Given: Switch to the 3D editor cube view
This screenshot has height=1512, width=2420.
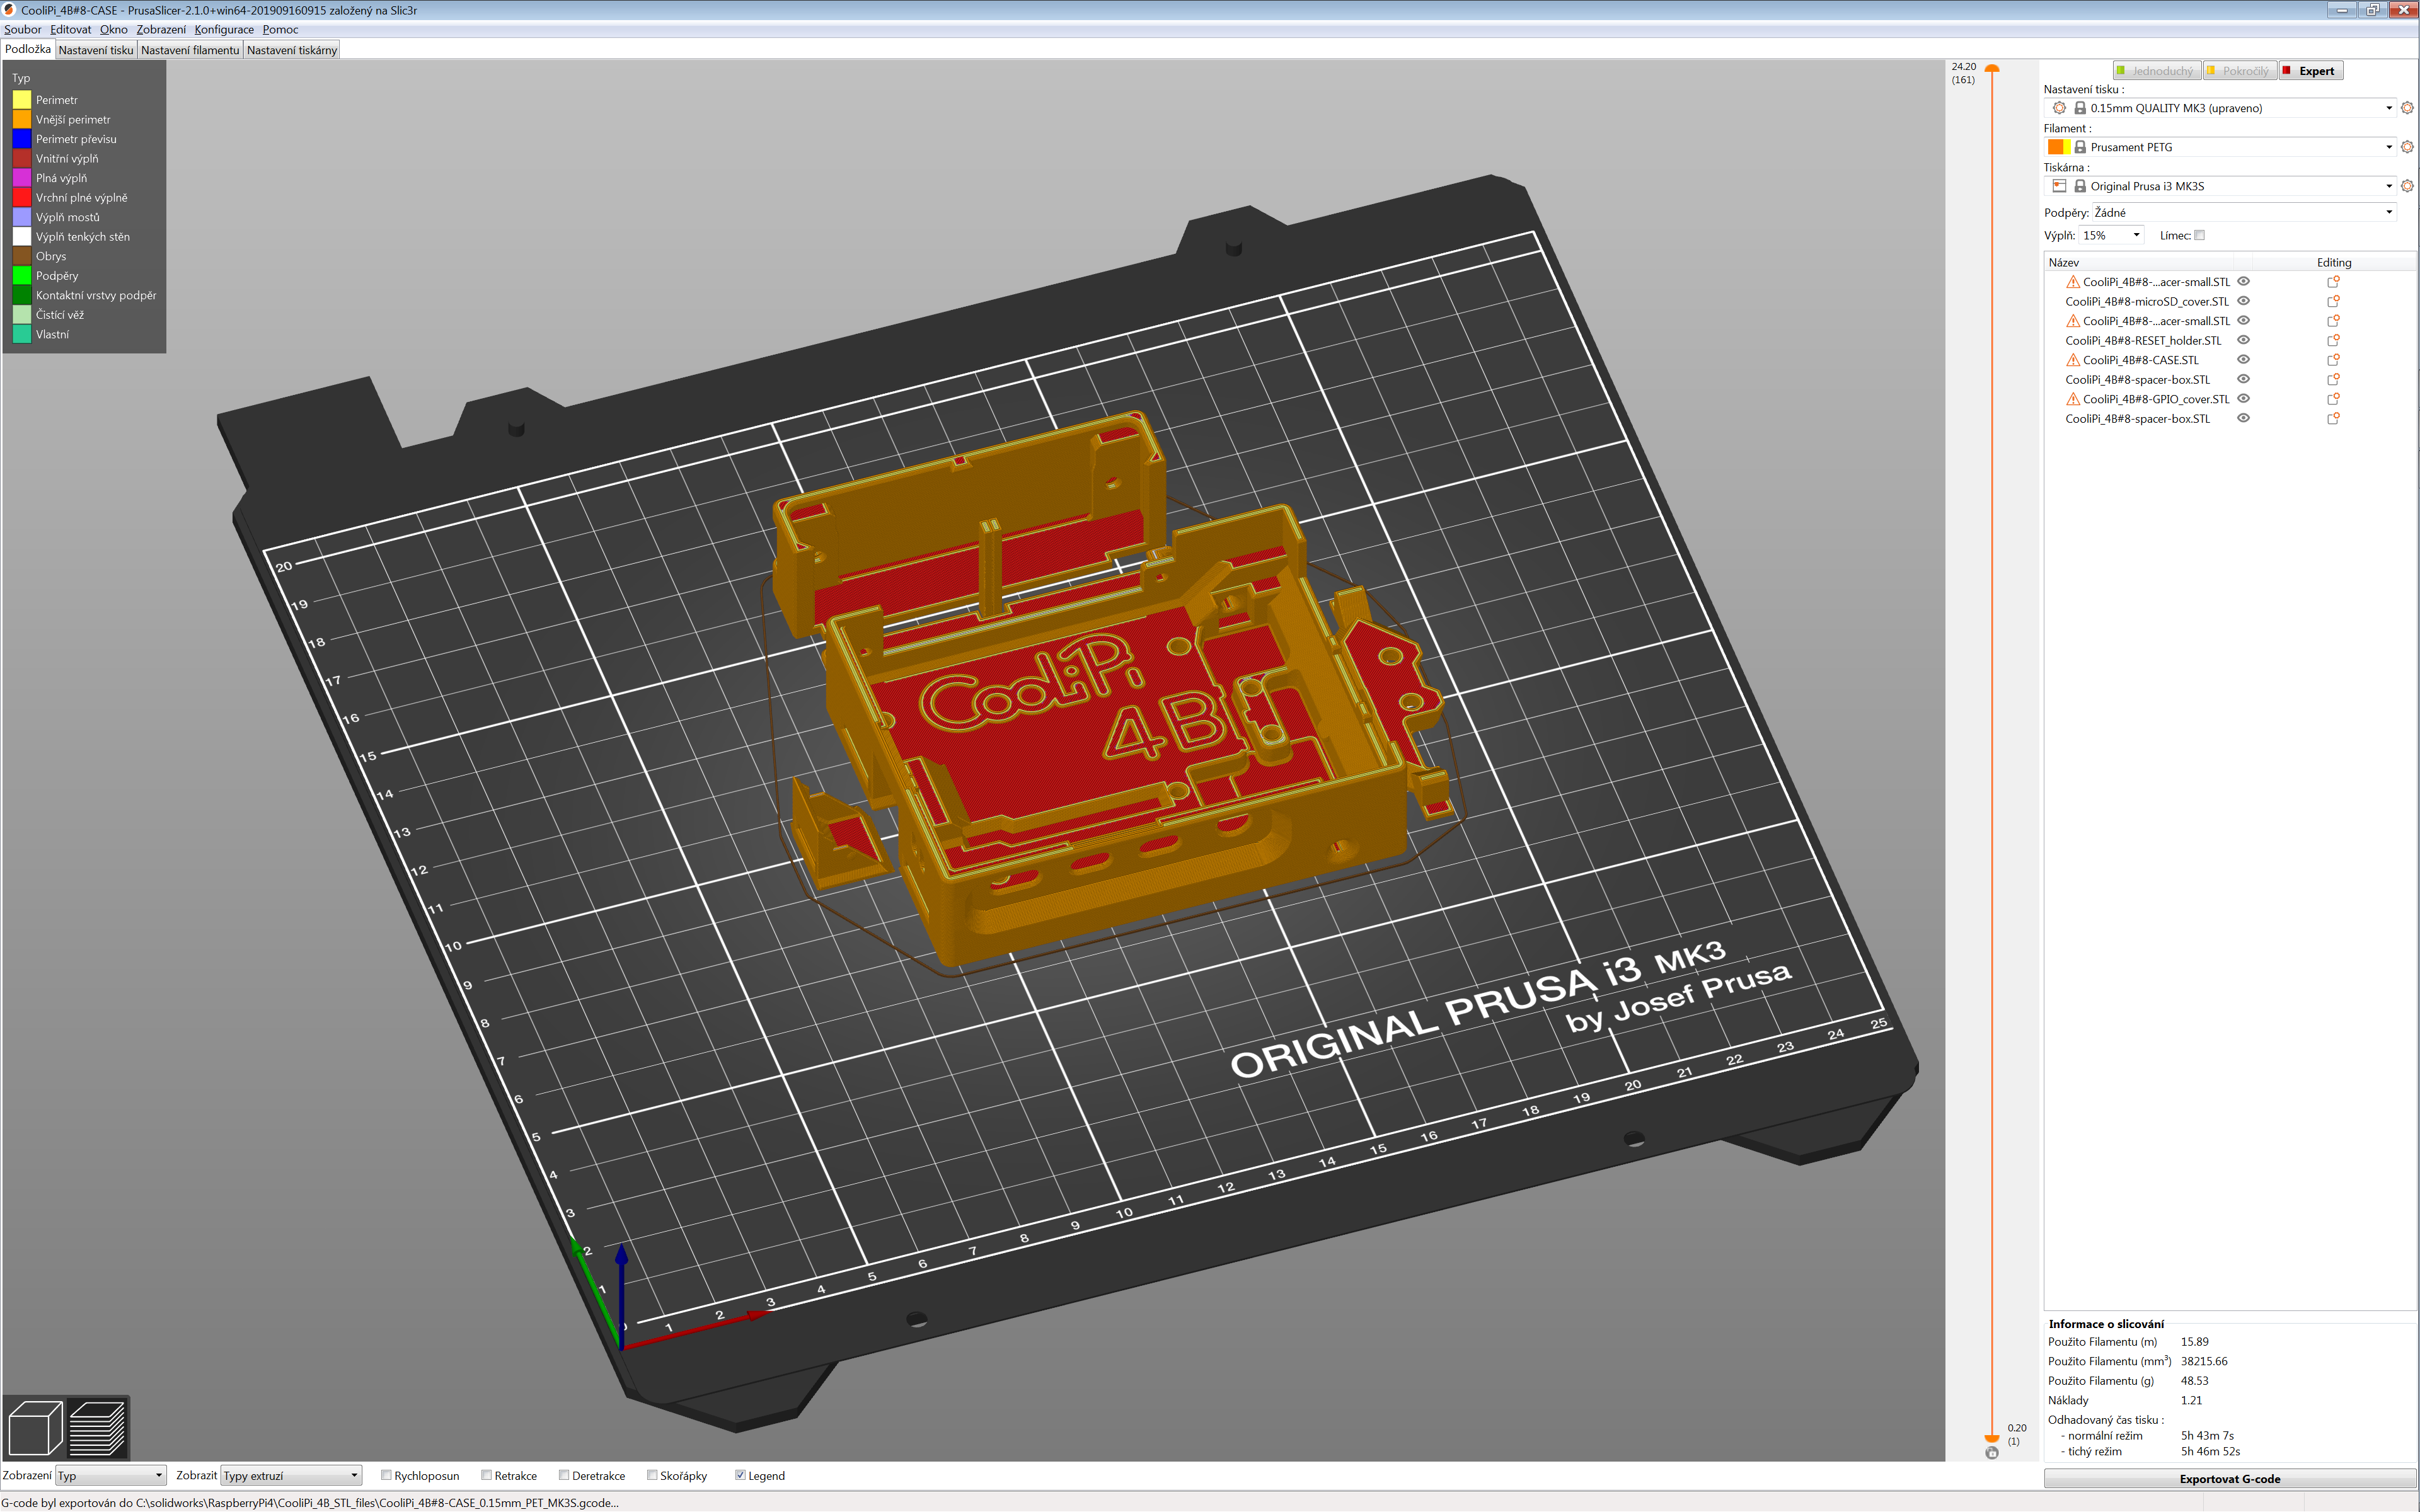Looking at the screenshot, I should (x=35, y=1427).
